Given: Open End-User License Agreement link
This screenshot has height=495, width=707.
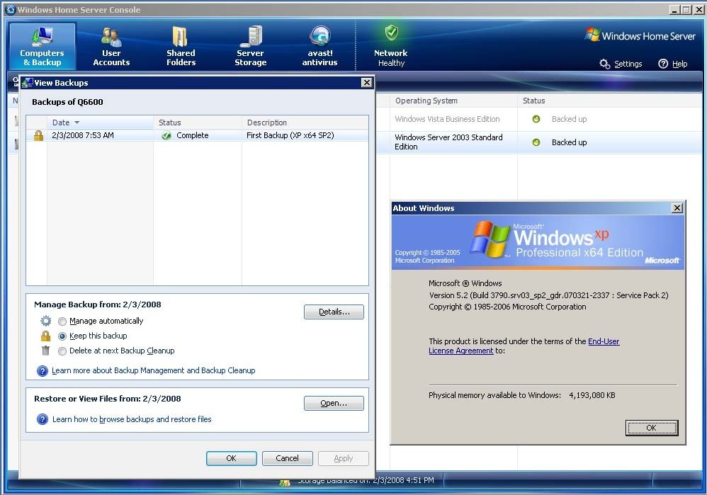Looking at the screenshot, I should click(524, 346).
